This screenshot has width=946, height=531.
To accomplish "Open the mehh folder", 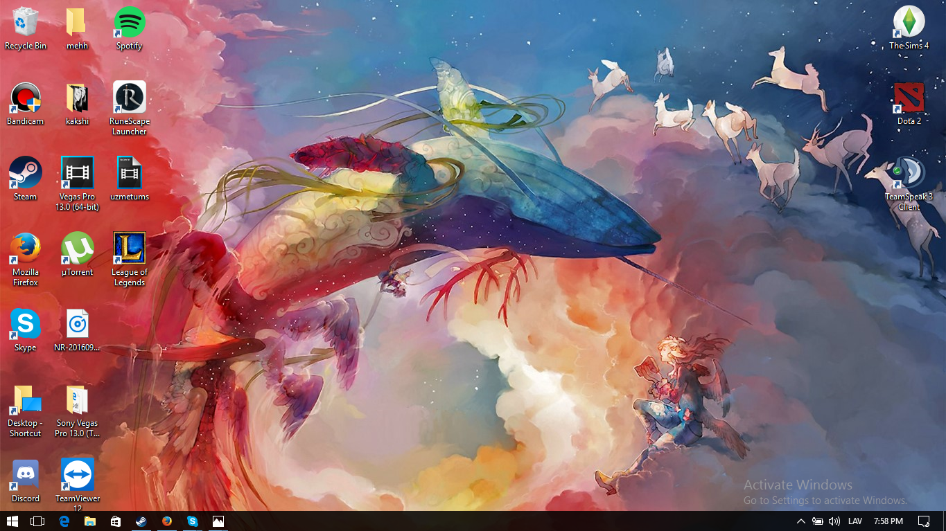I will click(77, 28).
